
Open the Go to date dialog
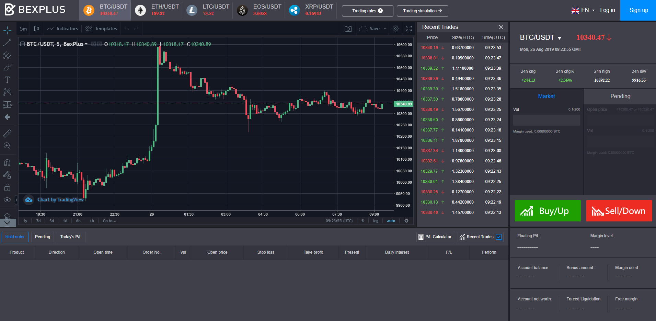110,221
